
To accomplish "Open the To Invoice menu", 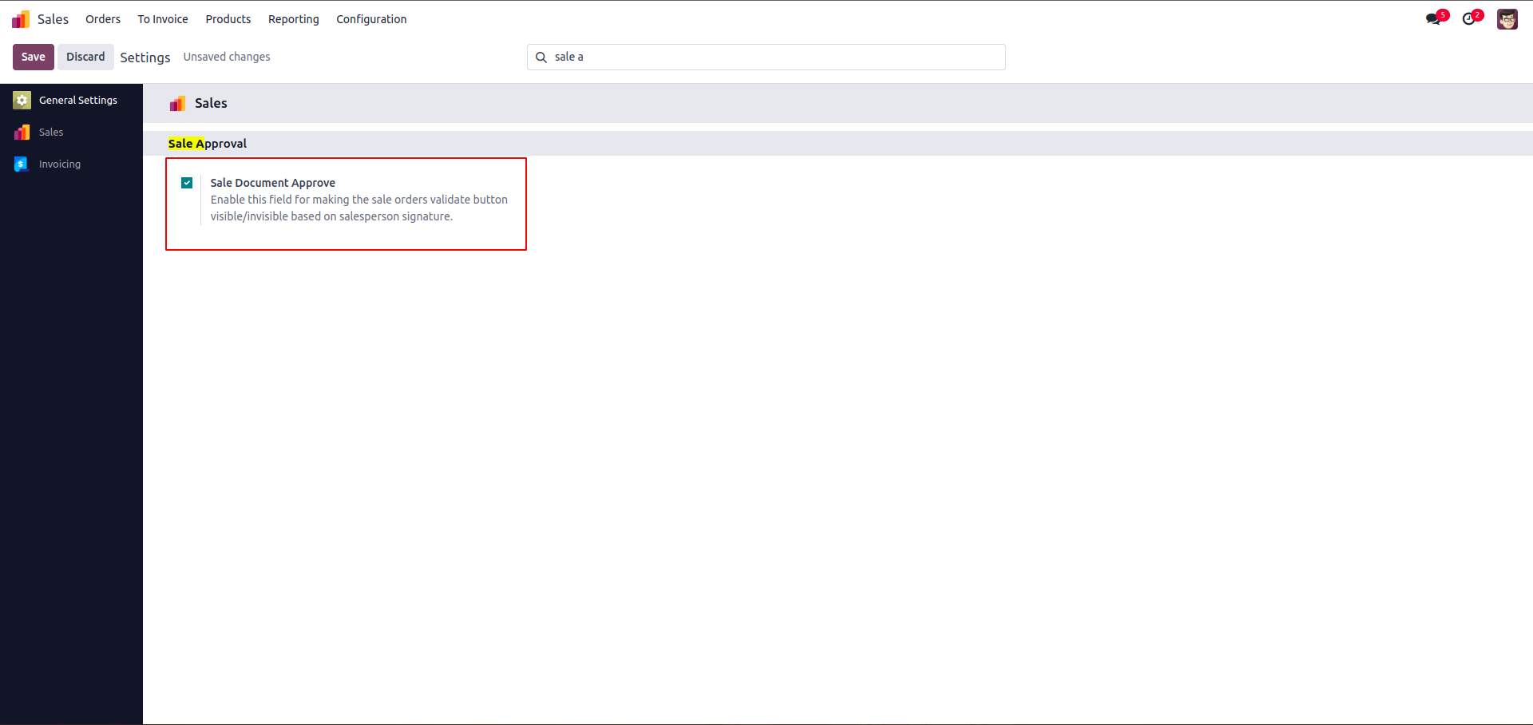I will point(163,19).
